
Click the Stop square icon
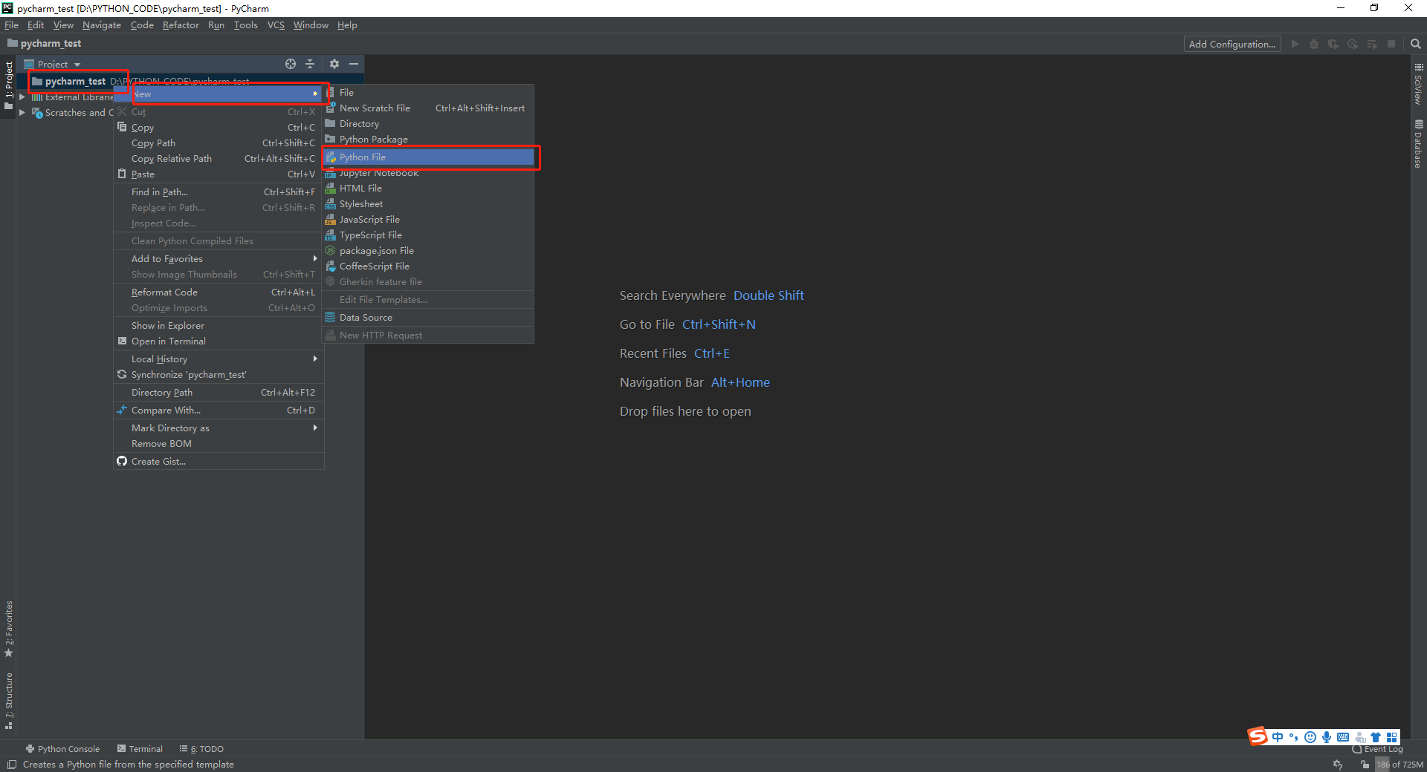1391,44
